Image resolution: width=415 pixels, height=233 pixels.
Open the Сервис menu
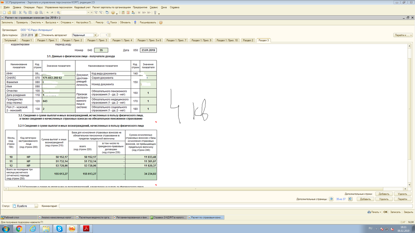(154, 7)
